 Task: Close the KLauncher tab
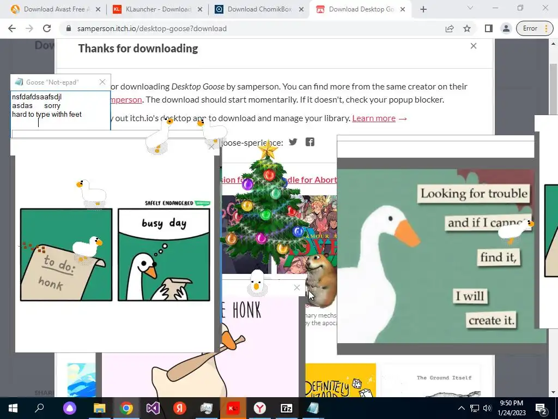pos(200,9)
